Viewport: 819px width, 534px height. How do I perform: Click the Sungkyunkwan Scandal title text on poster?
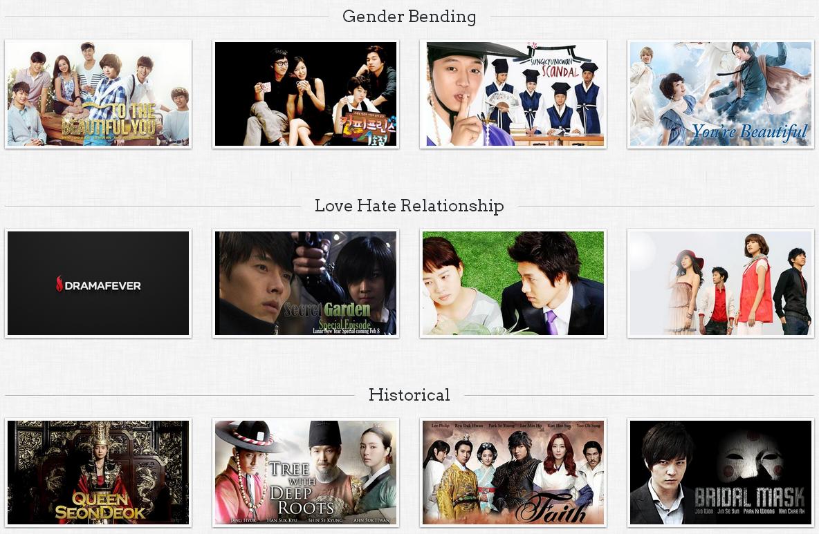pos(554,68)
